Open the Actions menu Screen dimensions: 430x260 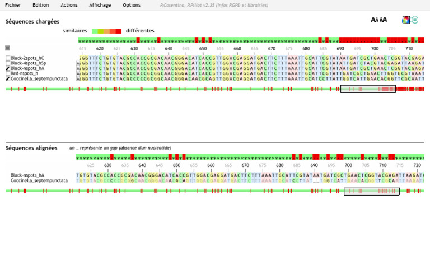[69, 5]
